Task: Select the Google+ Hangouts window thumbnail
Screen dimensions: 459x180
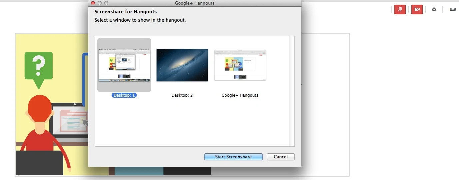Action: pyautogui.click(x=240, y=65)
